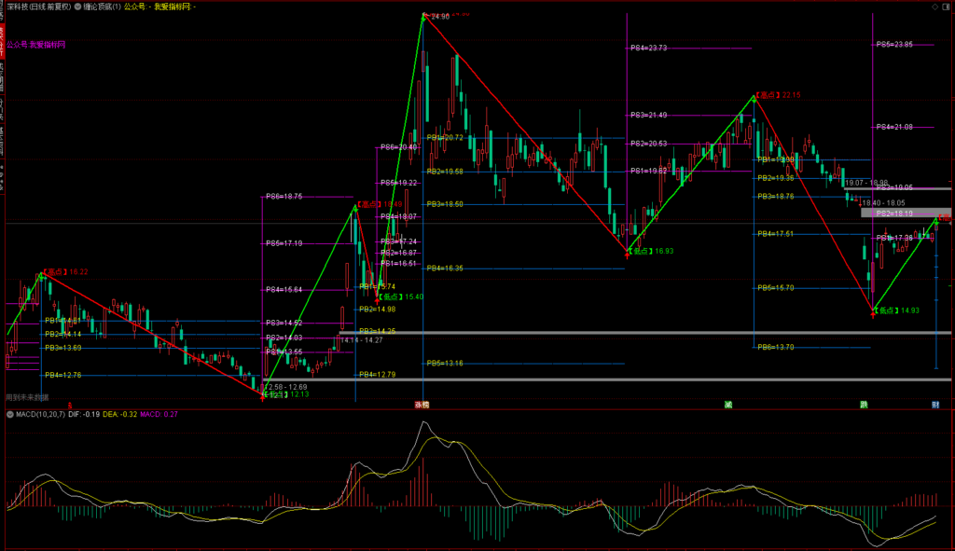Click the PB1=20.72 level label
This screenshot has width=955, height=551.
pyautogui.click(x=445, y=138)
